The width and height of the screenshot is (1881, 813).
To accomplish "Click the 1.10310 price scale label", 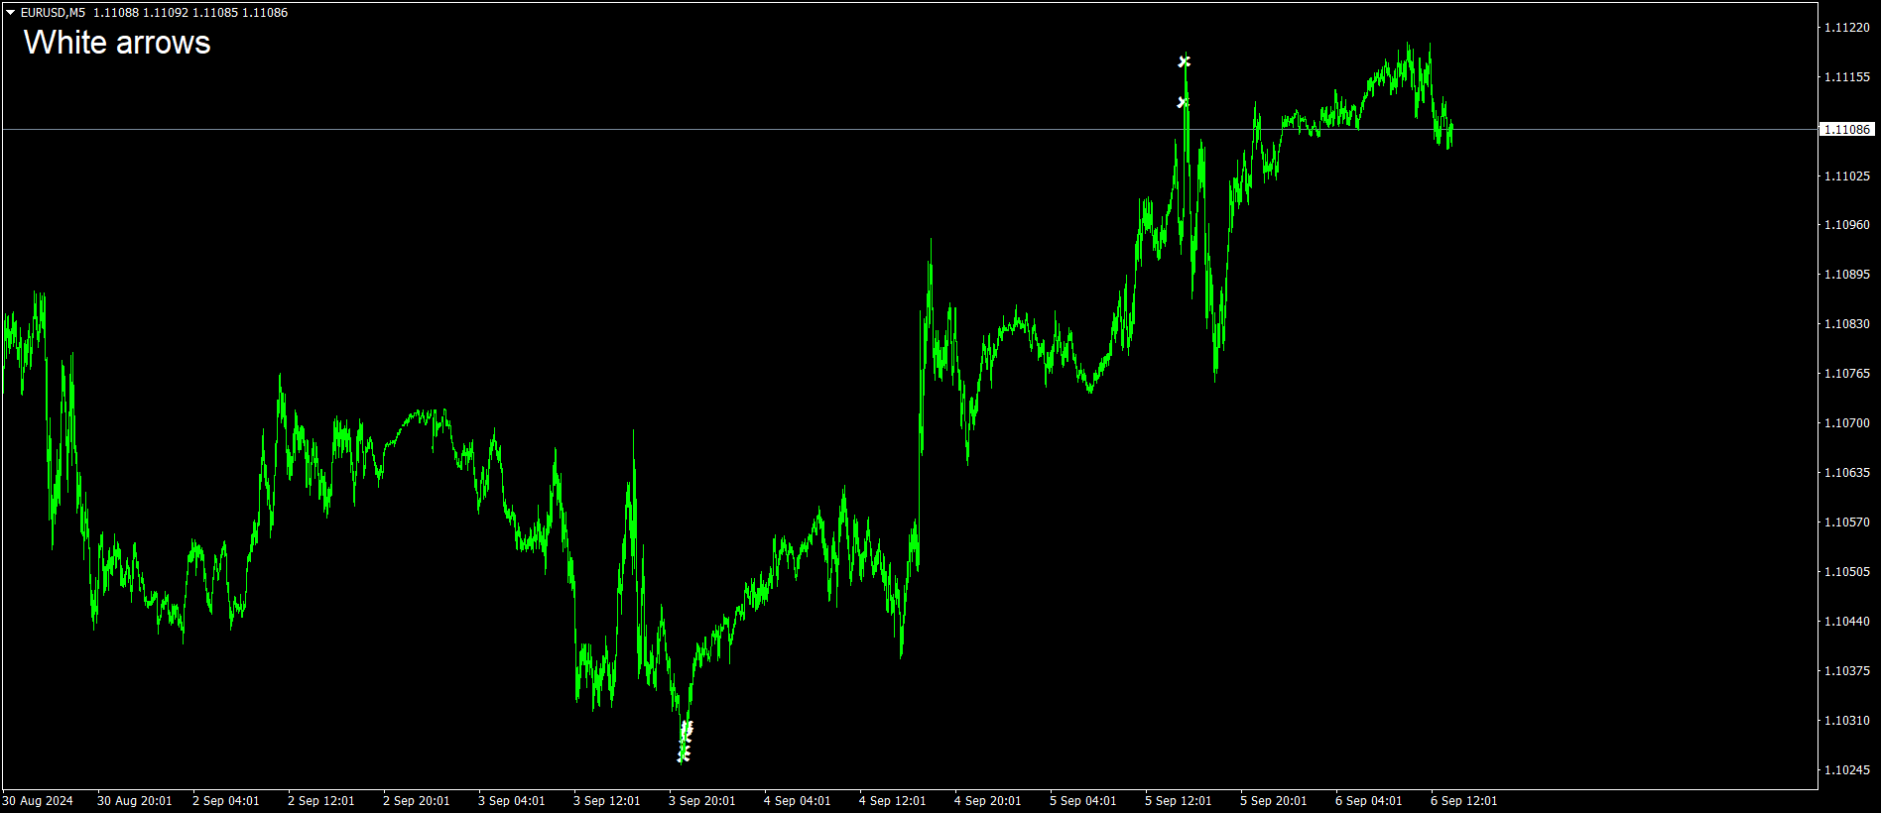I will coord(1847,721).
